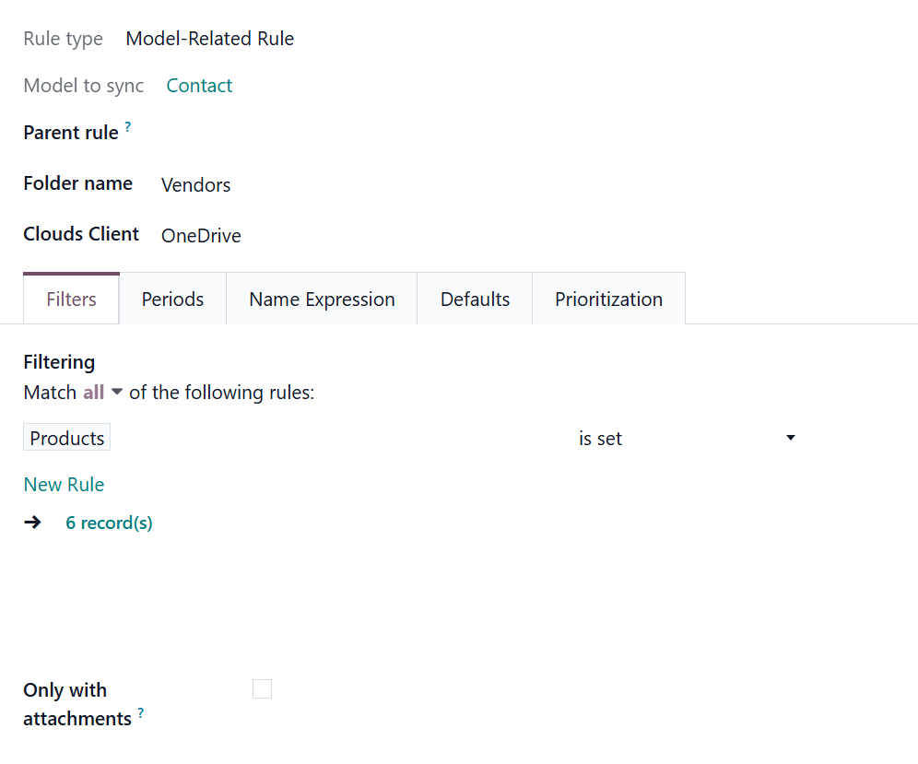Click the Model-Related Rule type value
Screen dimensions: 918x764
click(210, 39)
